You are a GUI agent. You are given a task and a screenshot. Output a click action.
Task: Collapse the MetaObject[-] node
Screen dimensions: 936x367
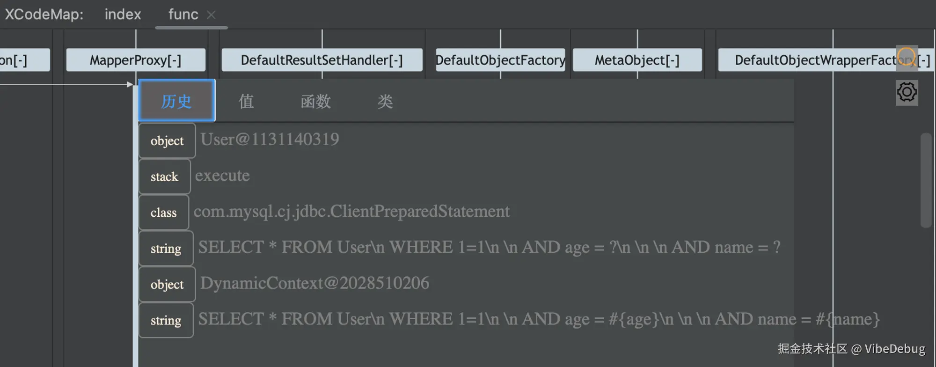pos(636,60)
